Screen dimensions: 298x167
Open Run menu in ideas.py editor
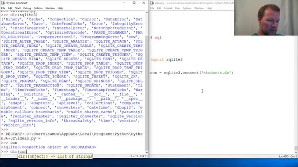[177, 8]
